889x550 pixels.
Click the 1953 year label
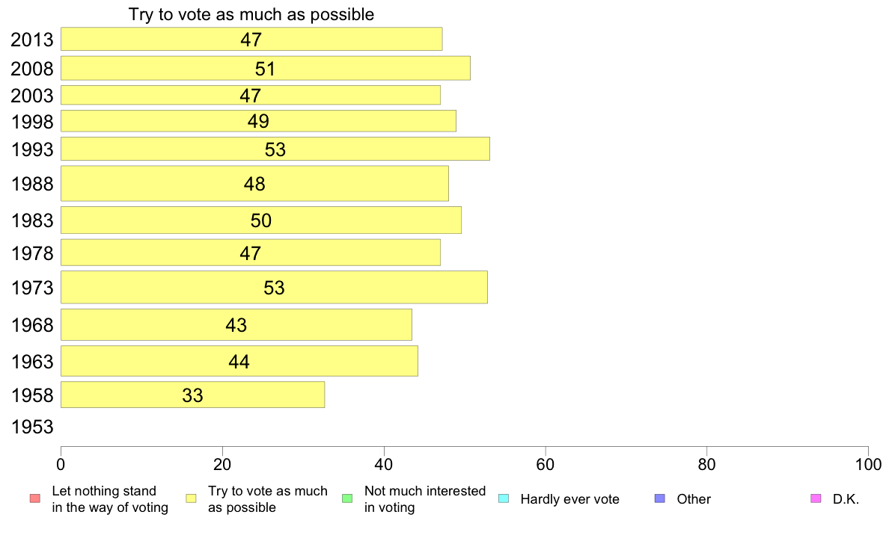[32, 427]
